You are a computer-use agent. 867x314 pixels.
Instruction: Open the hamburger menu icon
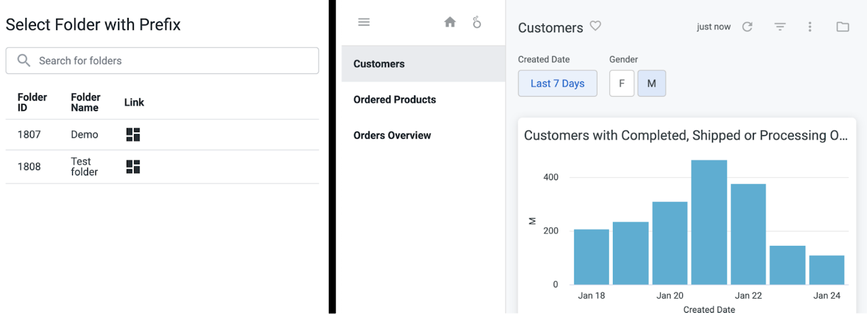363,22
